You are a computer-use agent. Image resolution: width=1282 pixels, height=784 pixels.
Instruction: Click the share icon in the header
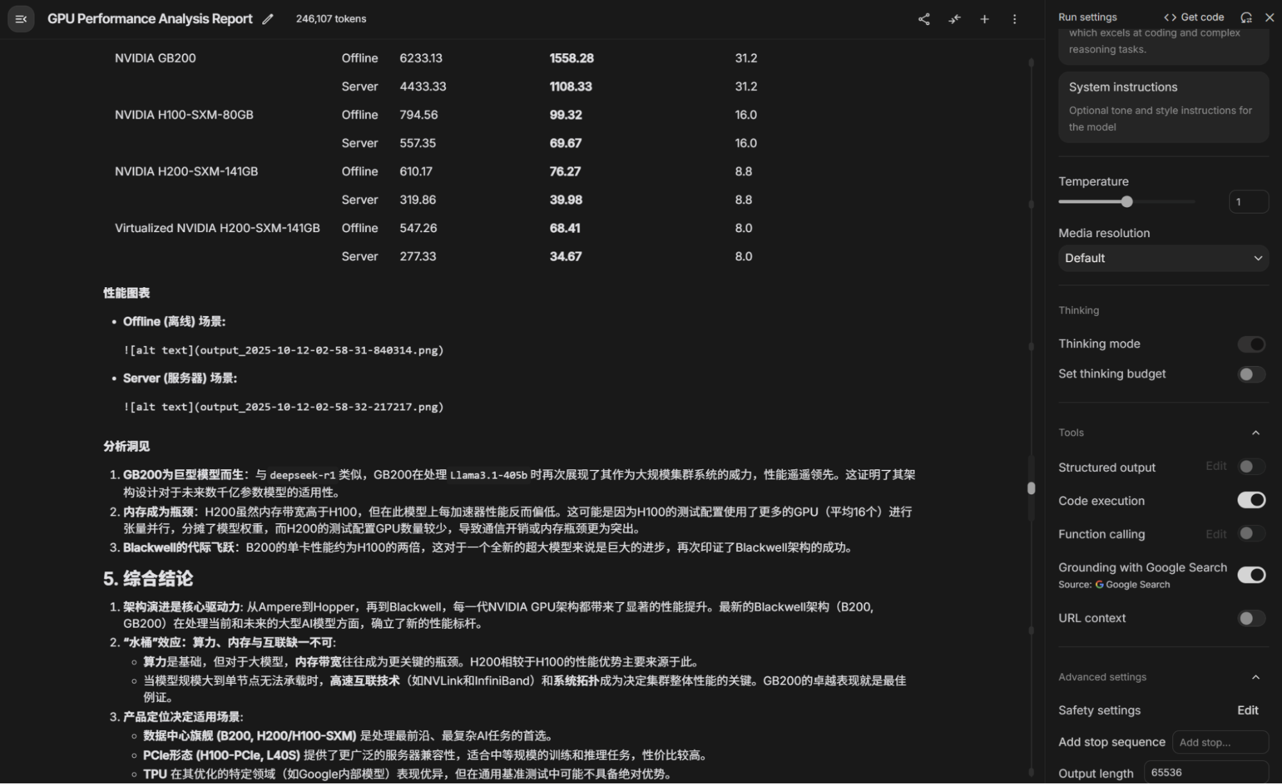924,19
